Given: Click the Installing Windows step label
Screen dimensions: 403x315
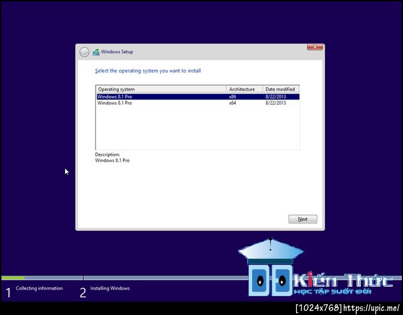Looking at the screenshot, I should (x=110, y=288).
